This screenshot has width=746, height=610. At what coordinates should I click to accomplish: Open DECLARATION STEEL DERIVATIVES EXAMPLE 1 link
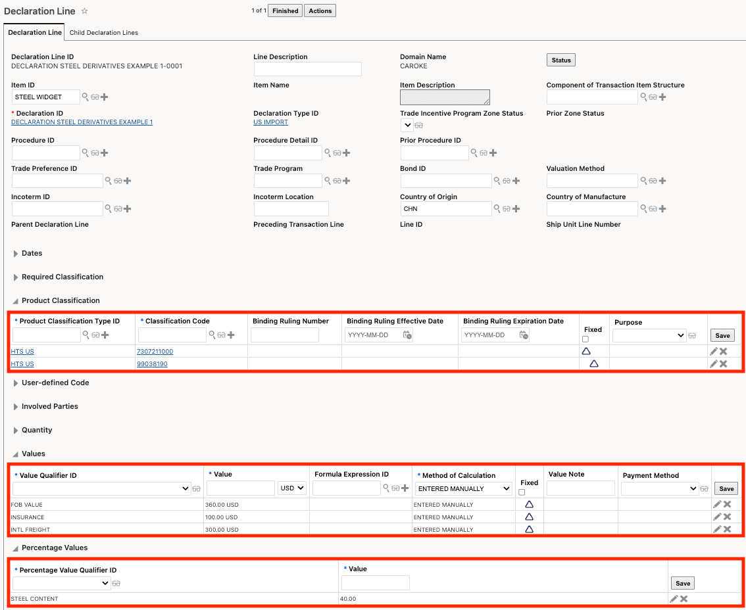[82, 122]
